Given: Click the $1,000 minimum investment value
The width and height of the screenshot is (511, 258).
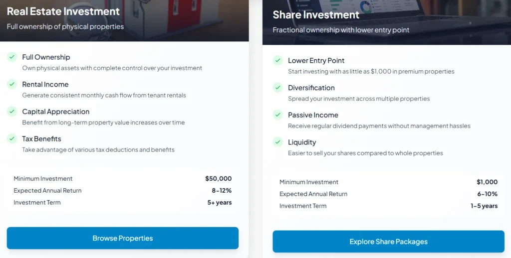Looking at the screenshot, I should [487, 182].
